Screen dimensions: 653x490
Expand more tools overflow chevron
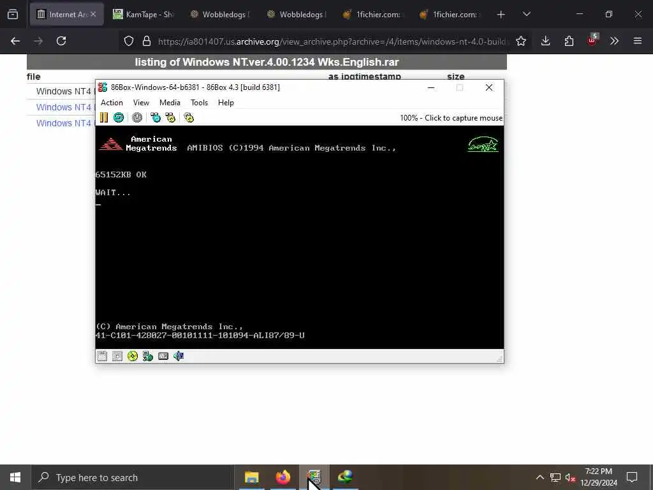tap(615, 41)
